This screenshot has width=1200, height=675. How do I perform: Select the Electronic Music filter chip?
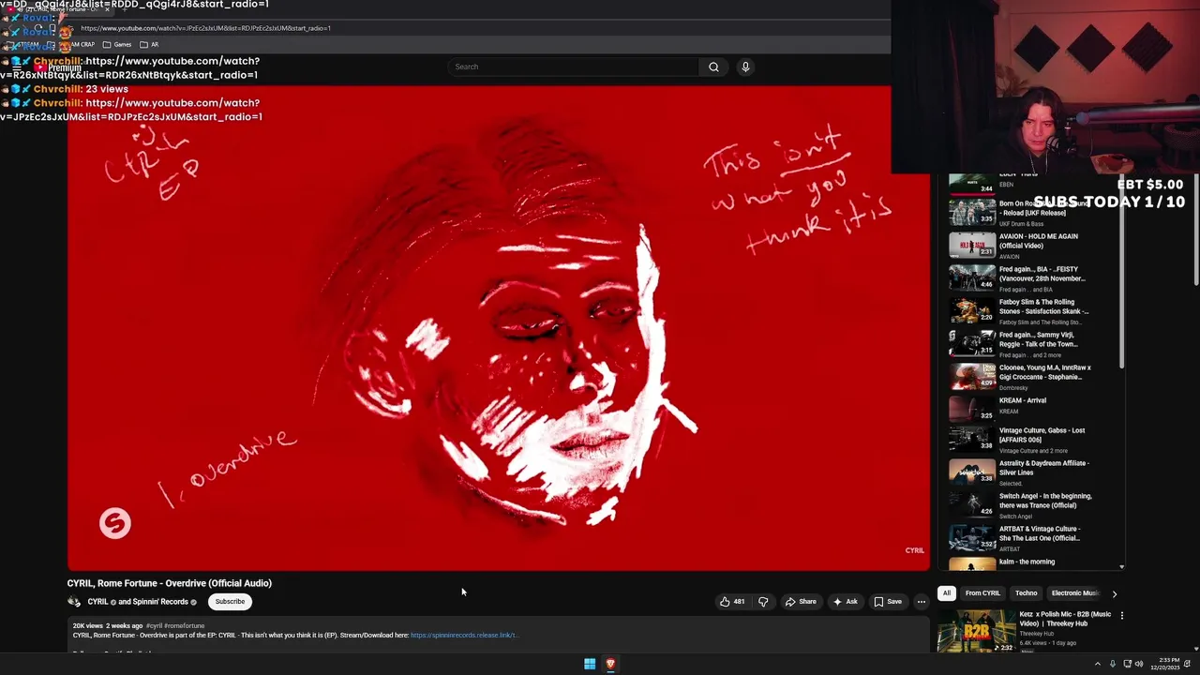click(x=1074, y=592)
